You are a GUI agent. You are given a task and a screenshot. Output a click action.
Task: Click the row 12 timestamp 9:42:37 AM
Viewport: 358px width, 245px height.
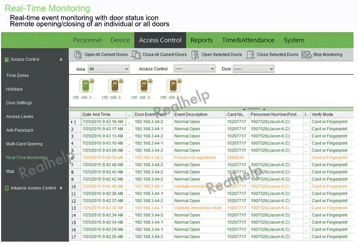coord(103,200)
